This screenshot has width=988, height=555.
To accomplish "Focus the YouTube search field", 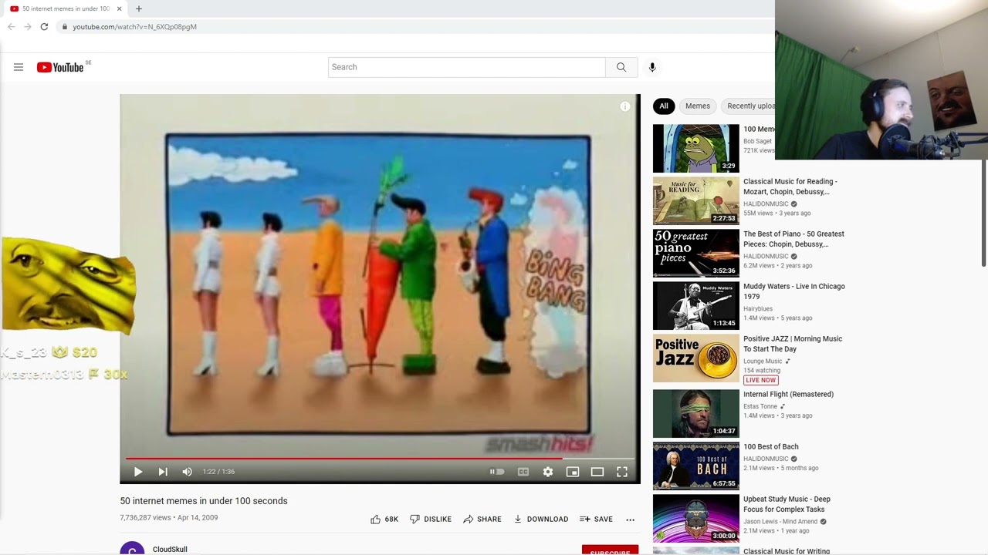I will point(466,67).
